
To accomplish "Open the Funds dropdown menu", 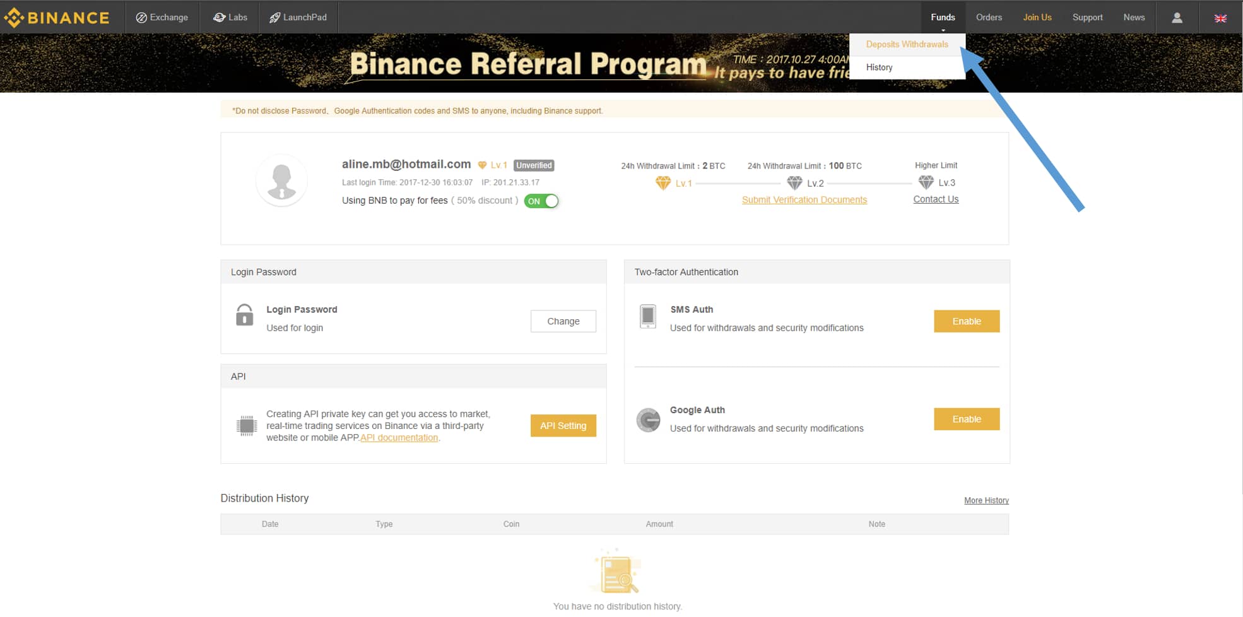I will click(943, 17).
